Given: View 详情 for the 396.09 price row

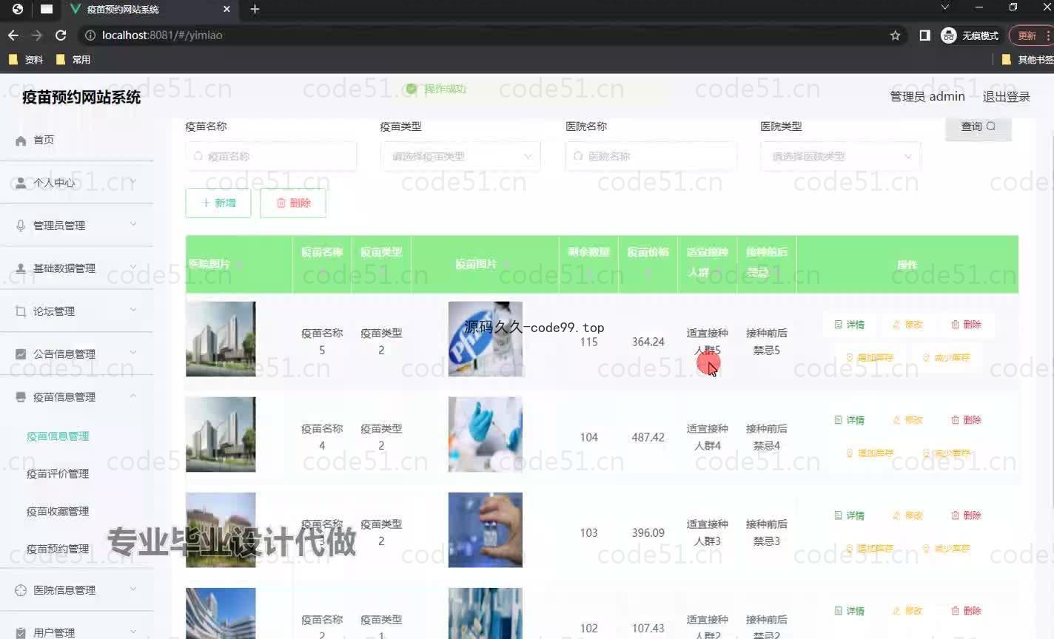Looking at the screenshot, I should click(x=850, y=515).
